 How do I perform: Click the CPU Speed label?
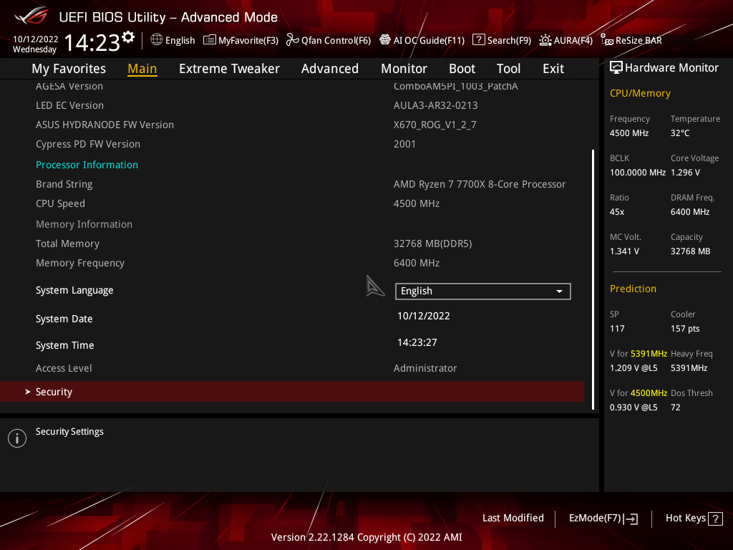[60, 204]
